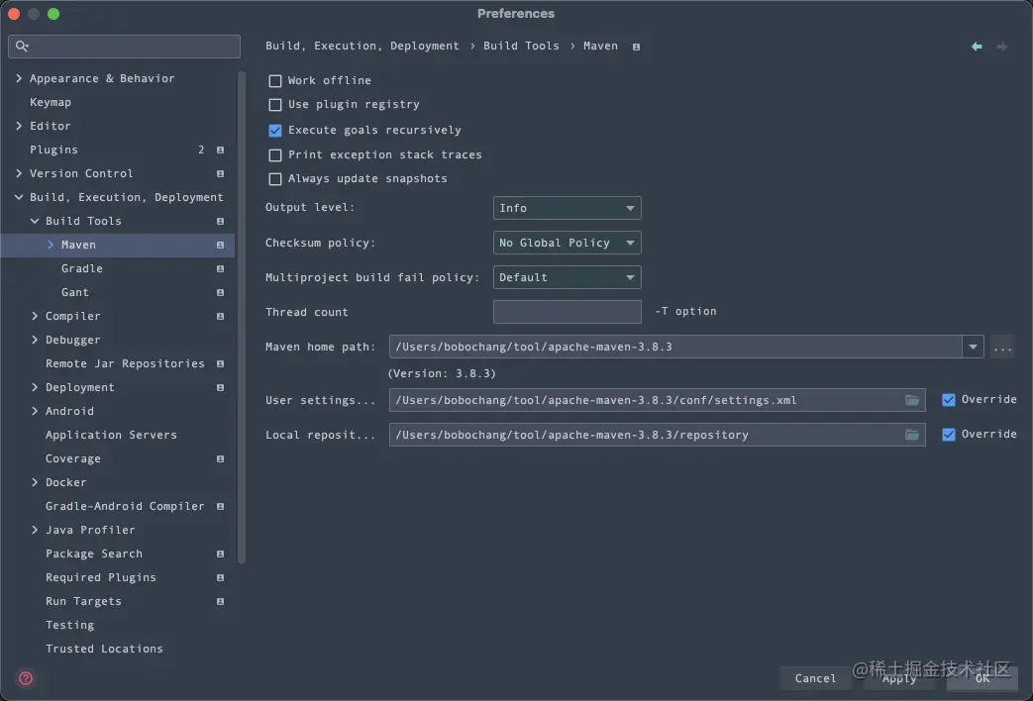Enable the Work offline checkbox
The image size is (1033, 701).
275,80
